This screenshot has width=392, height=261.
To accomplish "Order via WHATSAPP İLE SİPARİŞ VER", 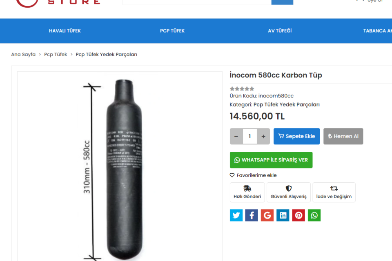I will pyautogui.click(x=271, y=160).
